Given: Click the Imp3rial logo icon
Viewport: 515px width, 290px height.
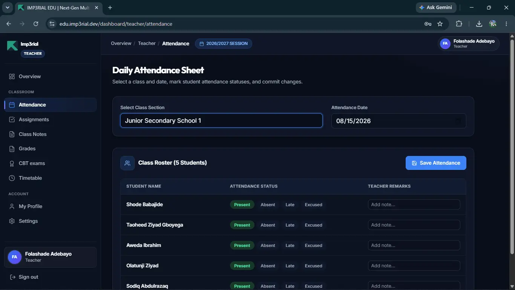Looking at the screenshot, I should pyautogui.click(x=12, y=45).
